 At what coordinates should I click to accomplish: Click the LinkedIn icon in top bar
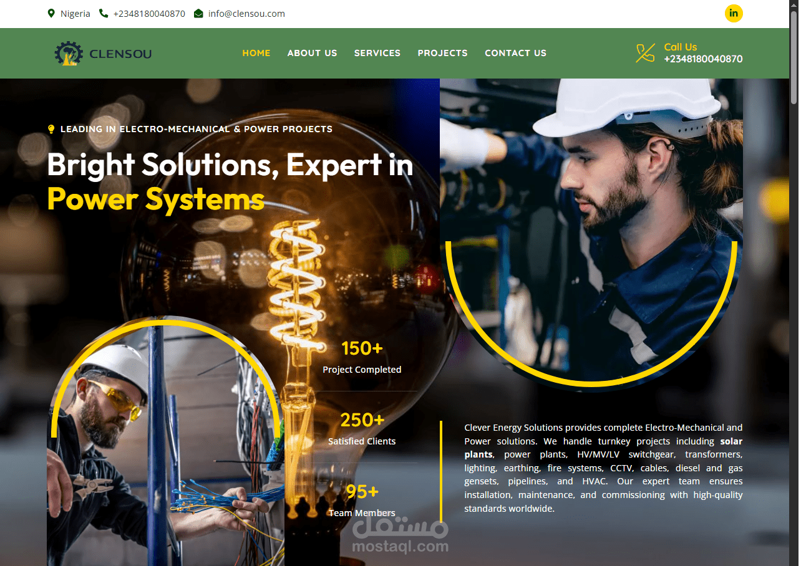tap(734, 13)
